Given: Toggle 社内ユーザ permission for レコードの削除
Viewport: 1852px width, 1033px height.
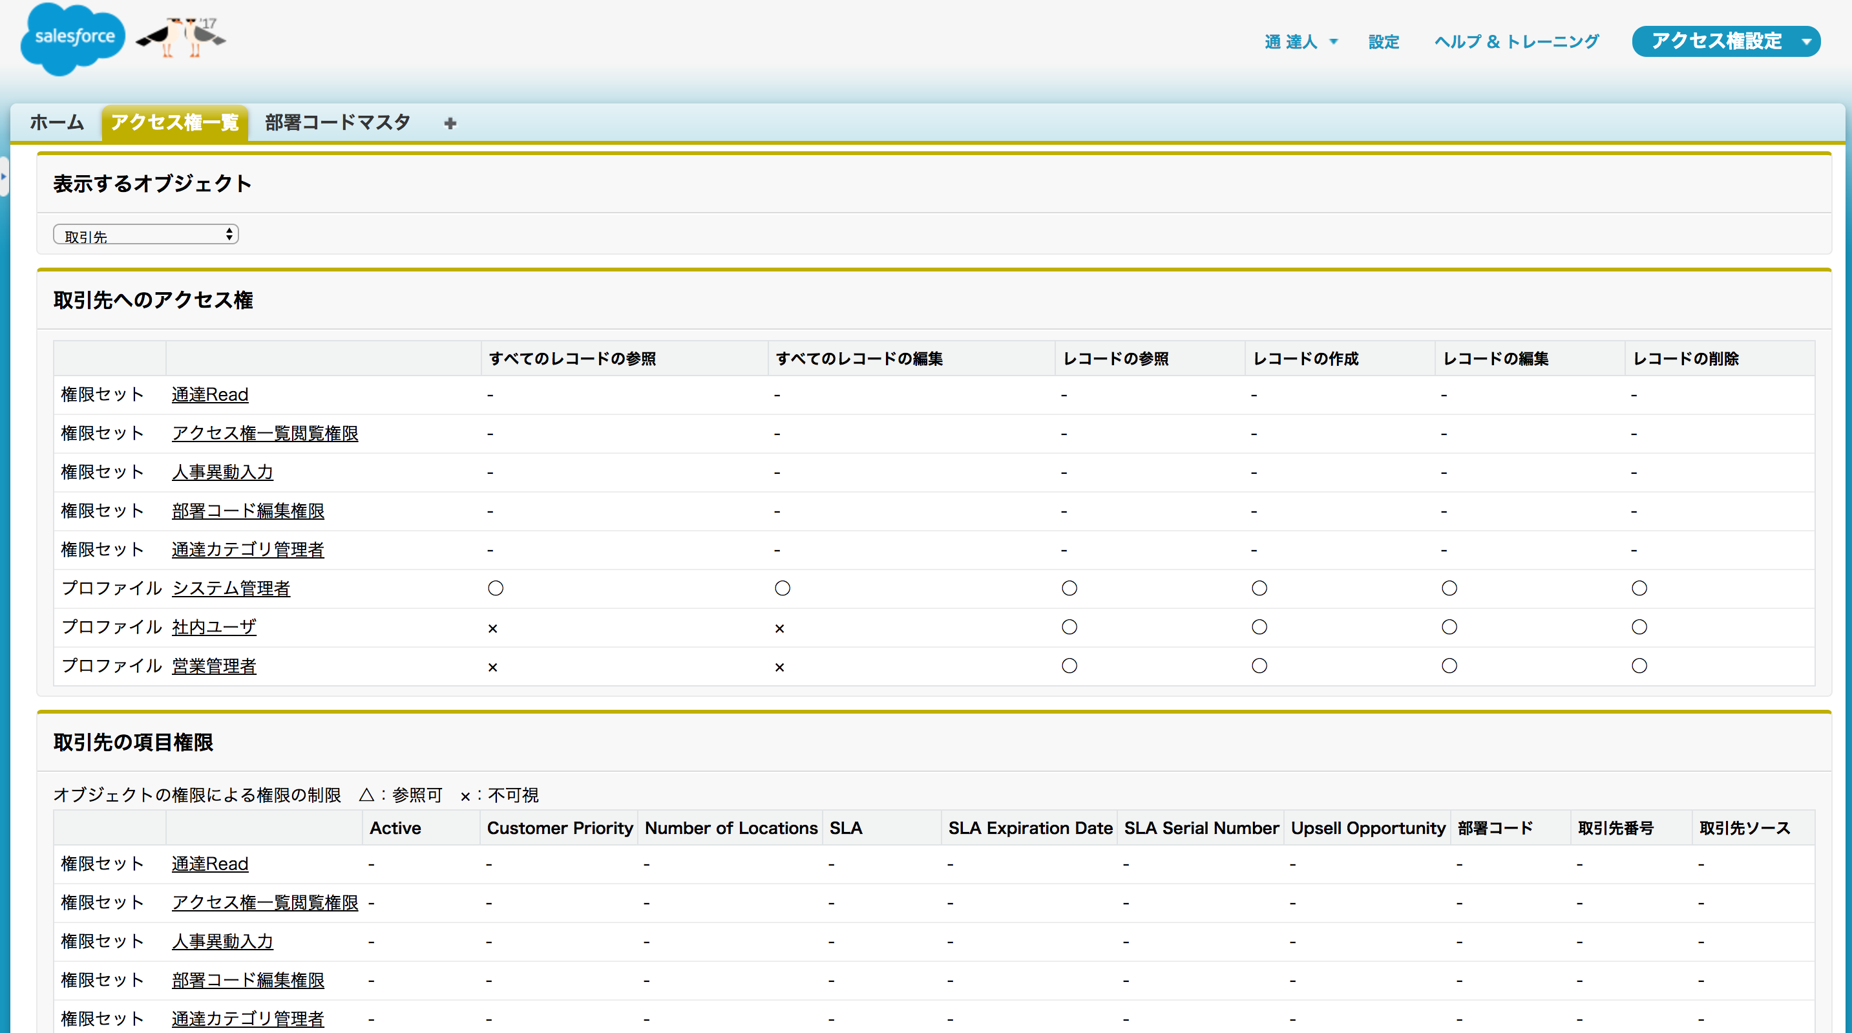Looking at the screenshot, I should (1639, 626).
